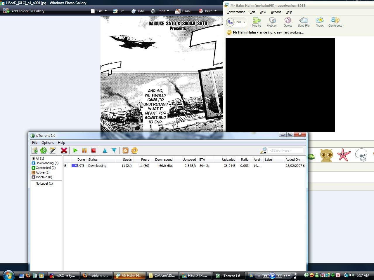Click the Send File icon in messenger

[304, 22]
